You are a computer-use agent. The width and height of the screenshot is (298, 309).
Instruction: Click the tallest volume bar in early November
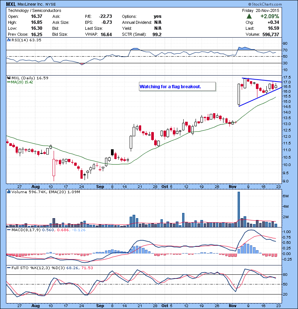coord(239,210)
